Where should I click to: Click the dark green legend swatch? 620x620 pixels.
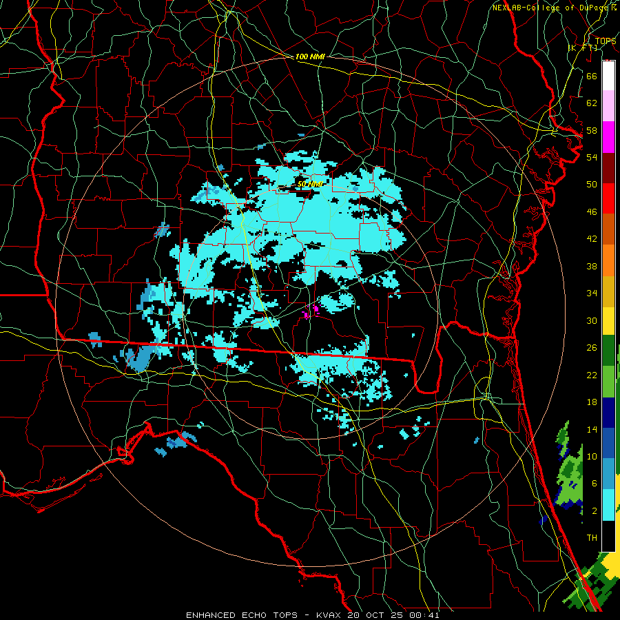608,351
